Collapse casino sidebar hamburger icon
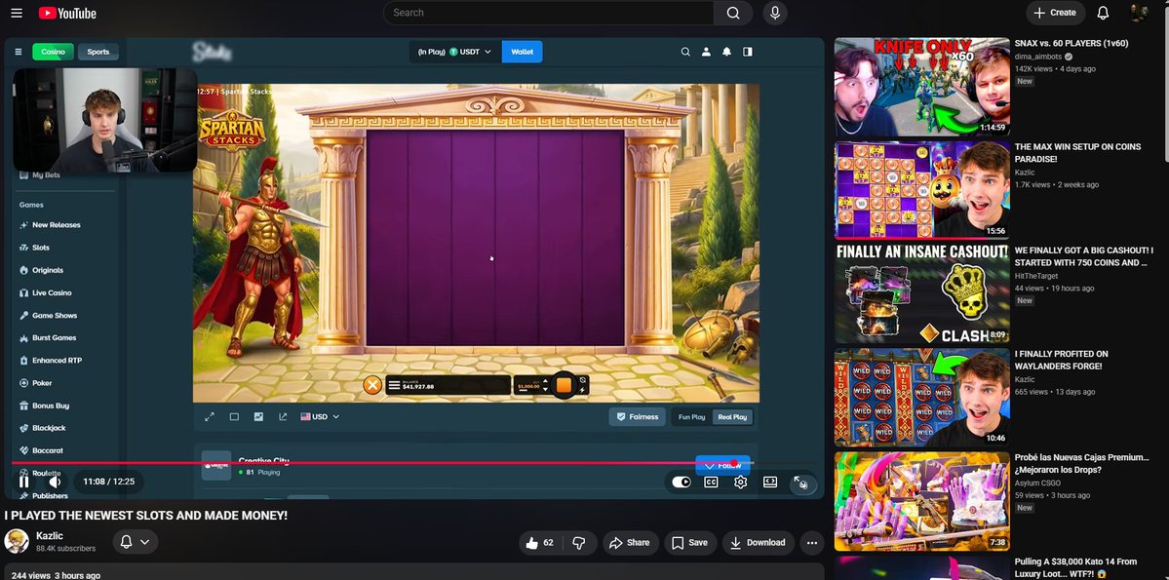The width and height of the screenshot is (1169, 580). coord(19,53)
